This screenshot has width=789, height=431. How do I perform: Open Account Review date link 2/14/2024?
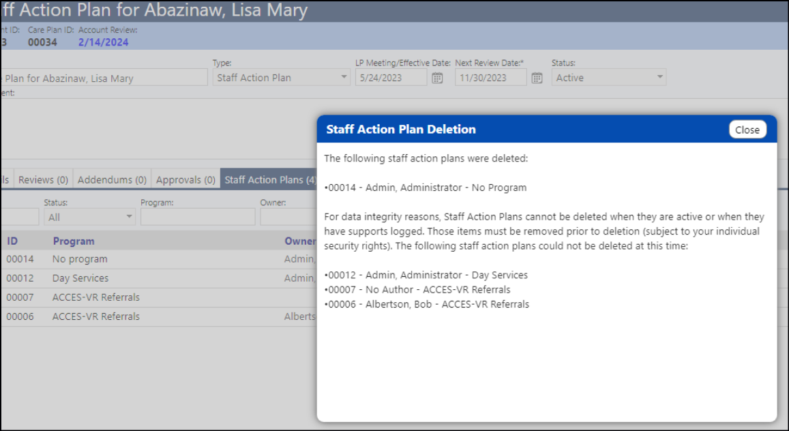pyautogui.click(x=103, y=42)
